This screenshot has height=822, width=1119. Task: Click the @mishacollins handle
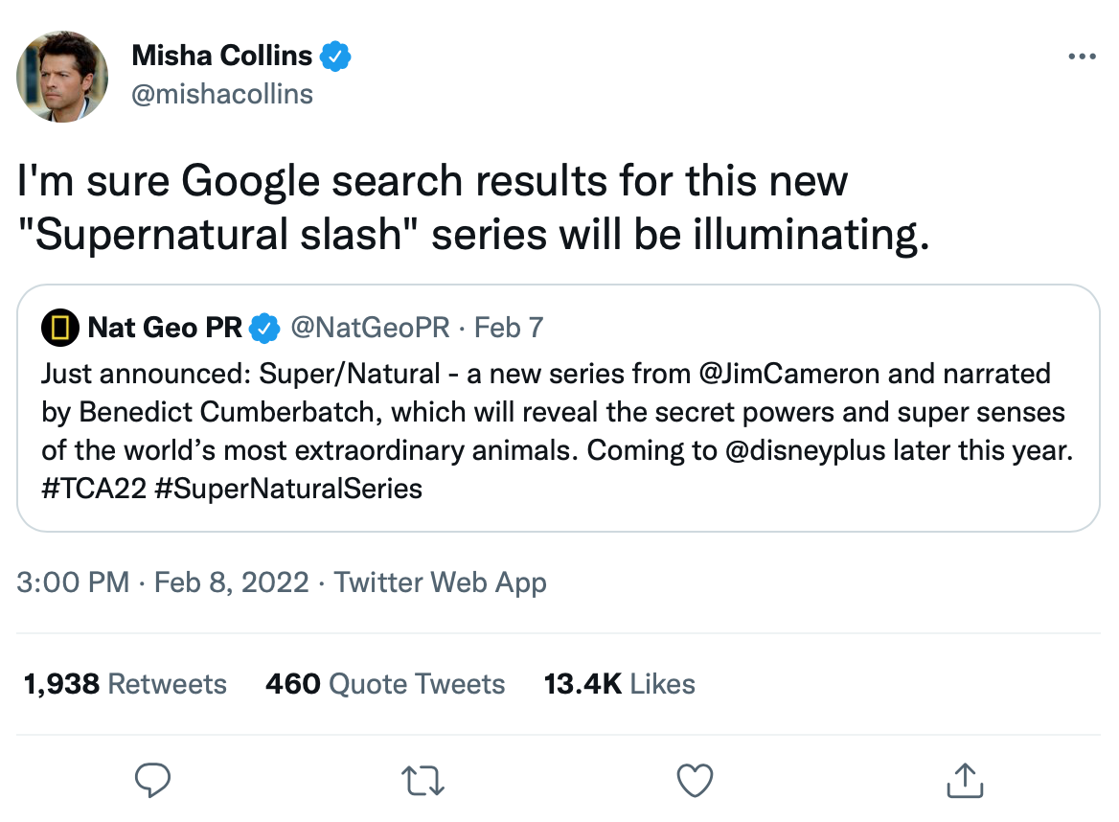(x=222, y=93)
